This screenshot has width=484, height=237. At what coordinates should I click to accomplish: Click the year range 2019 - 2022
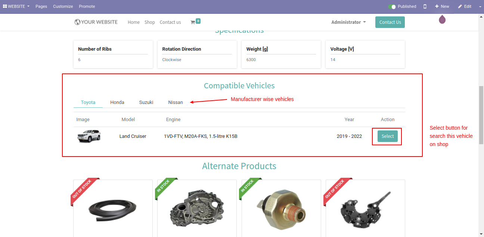tap(350, 136)
